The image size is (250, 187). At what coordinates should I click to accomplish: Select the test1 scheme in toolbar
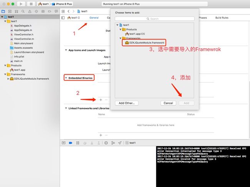coord(43,4)
